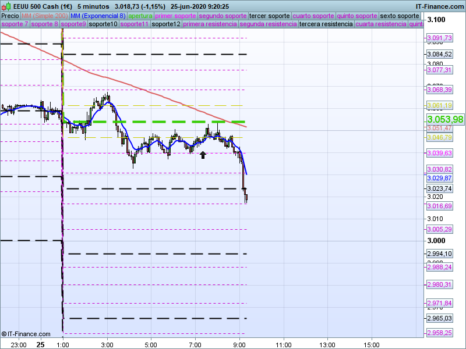Click the red 3.051,47 moving average tag
Viewport: 466px width, 349px height.
(x=440, y=128)
